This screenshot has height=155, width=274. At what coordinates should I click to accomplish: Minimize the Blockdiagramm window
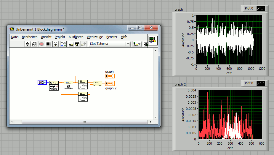click(132, 28)
